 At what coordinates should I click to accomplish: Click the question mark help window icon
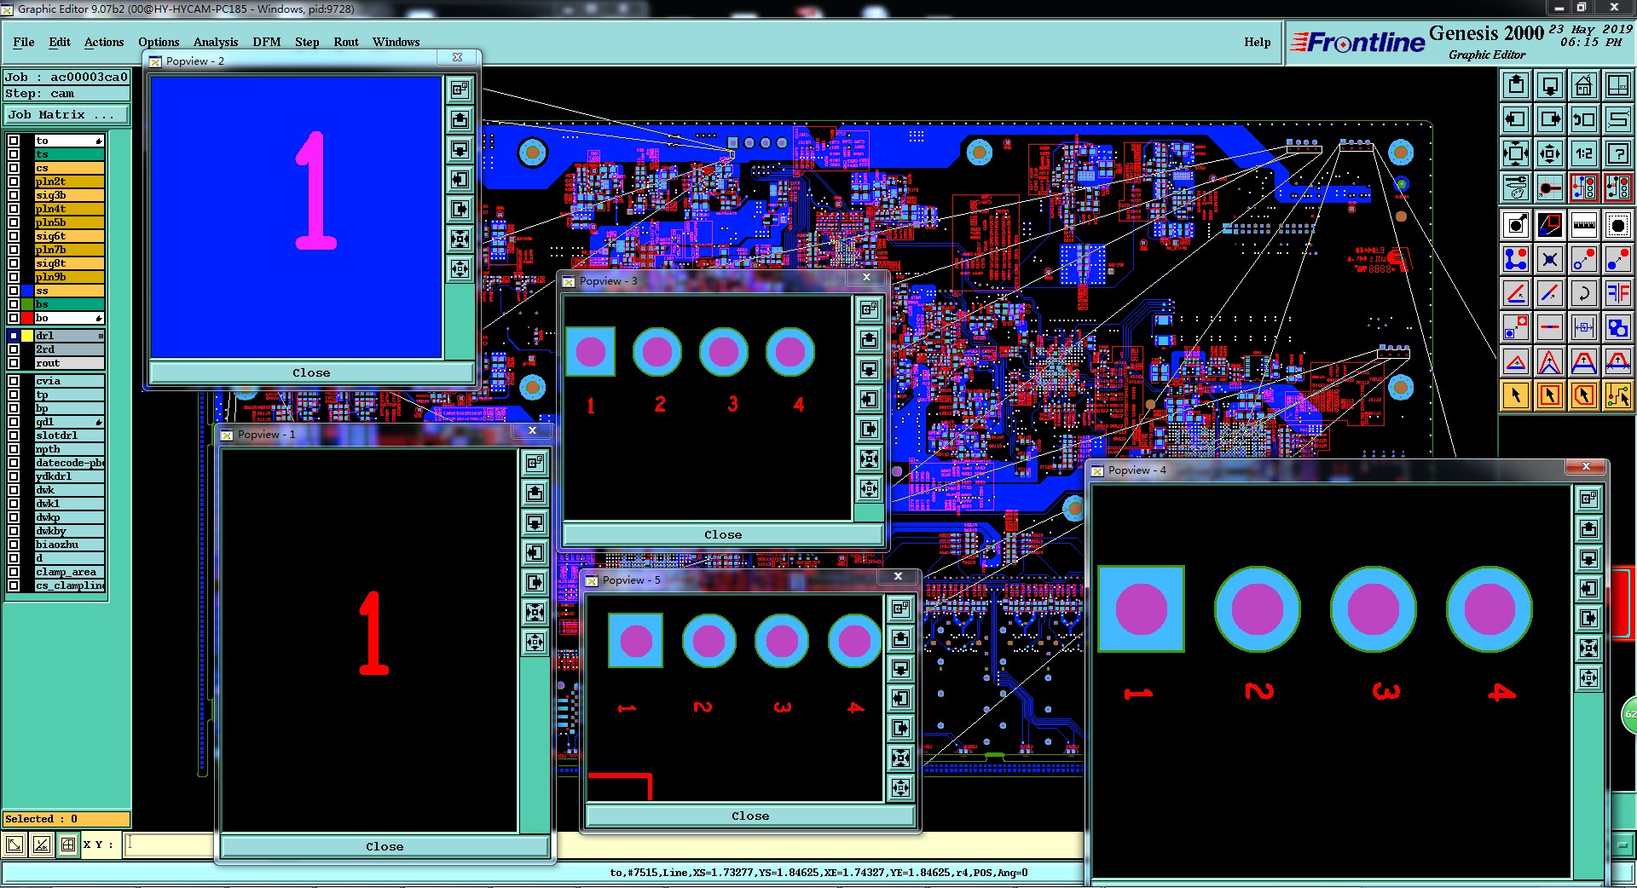(x=1617, y=153)
